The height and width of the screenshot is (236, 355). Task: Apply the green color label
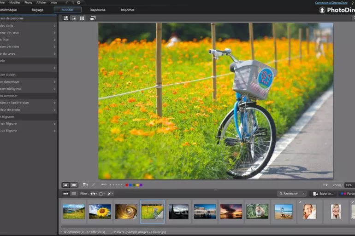pyautogui.click(x=134, y=185)
